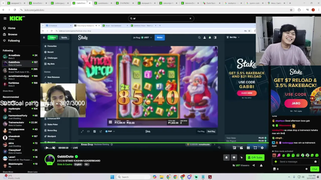This screenshot has width=321, height=180.
Task: Open video player settings gear
Action: [262, 148]
